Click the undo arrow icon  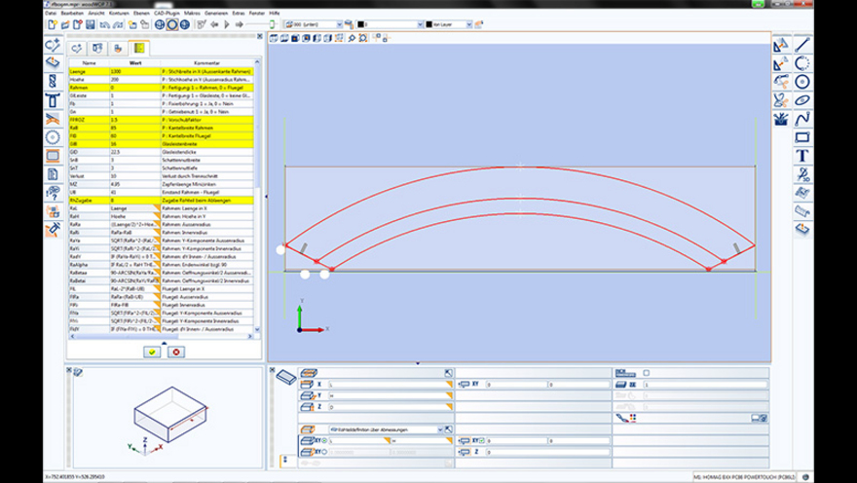tap(104, 24)
